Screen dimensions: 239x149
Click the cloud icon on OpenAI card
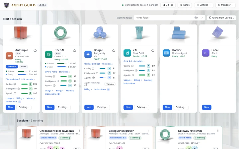75,50
